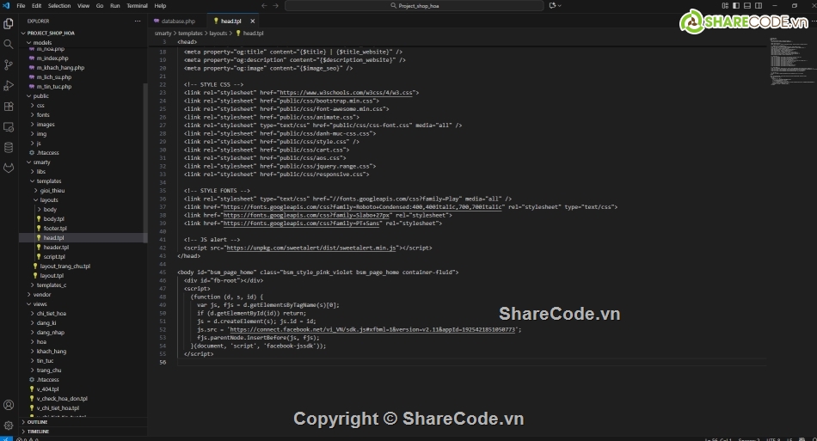Click the Manage gear icon

pyautogui.click(x=9, y=425)
